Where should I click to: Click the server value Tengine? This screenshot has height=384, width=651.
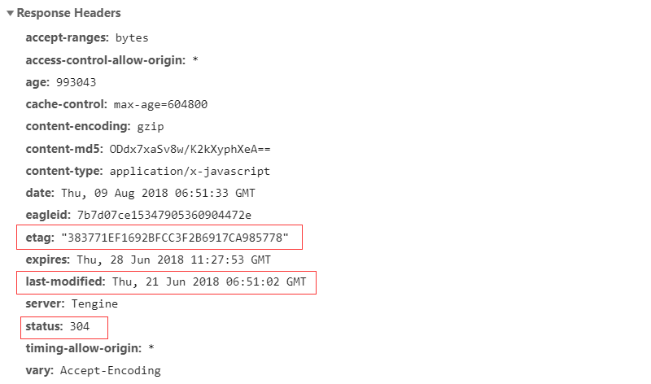point(94,303)
